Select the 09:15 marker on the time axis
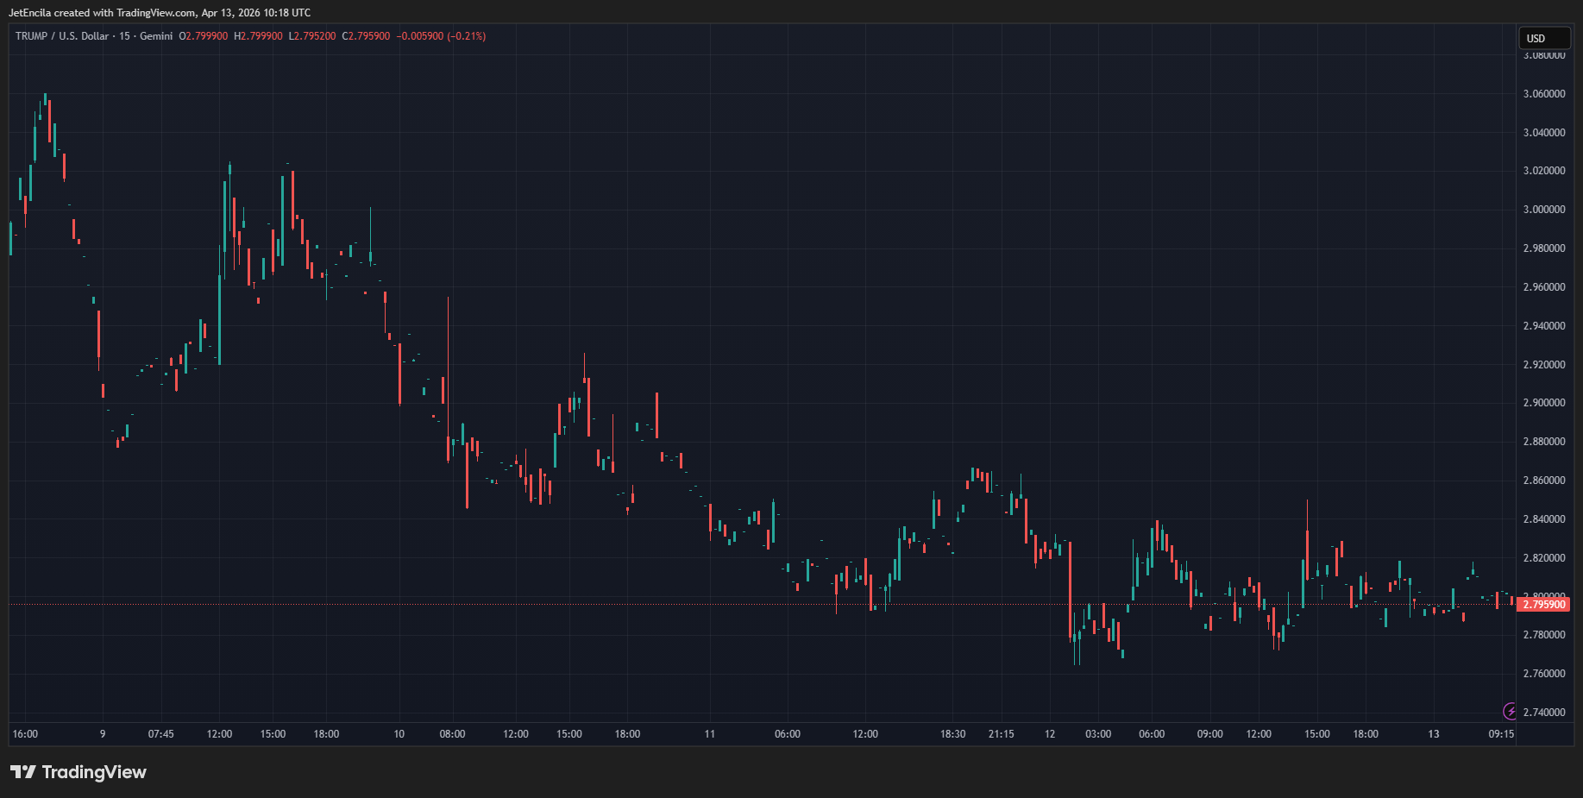 tap(1500, 734)
